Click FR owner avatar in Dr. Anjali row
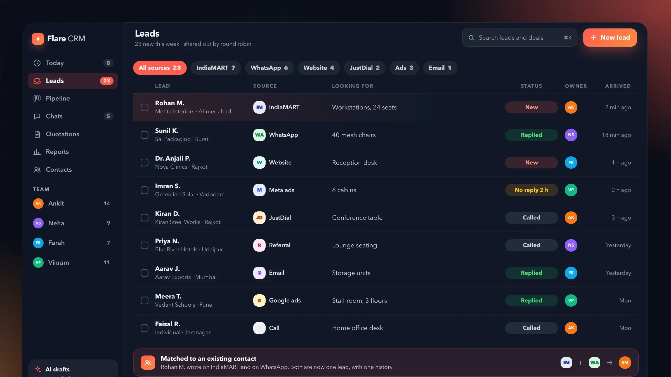The height and width of the screenshot is (377, 671). coord(571,163)
